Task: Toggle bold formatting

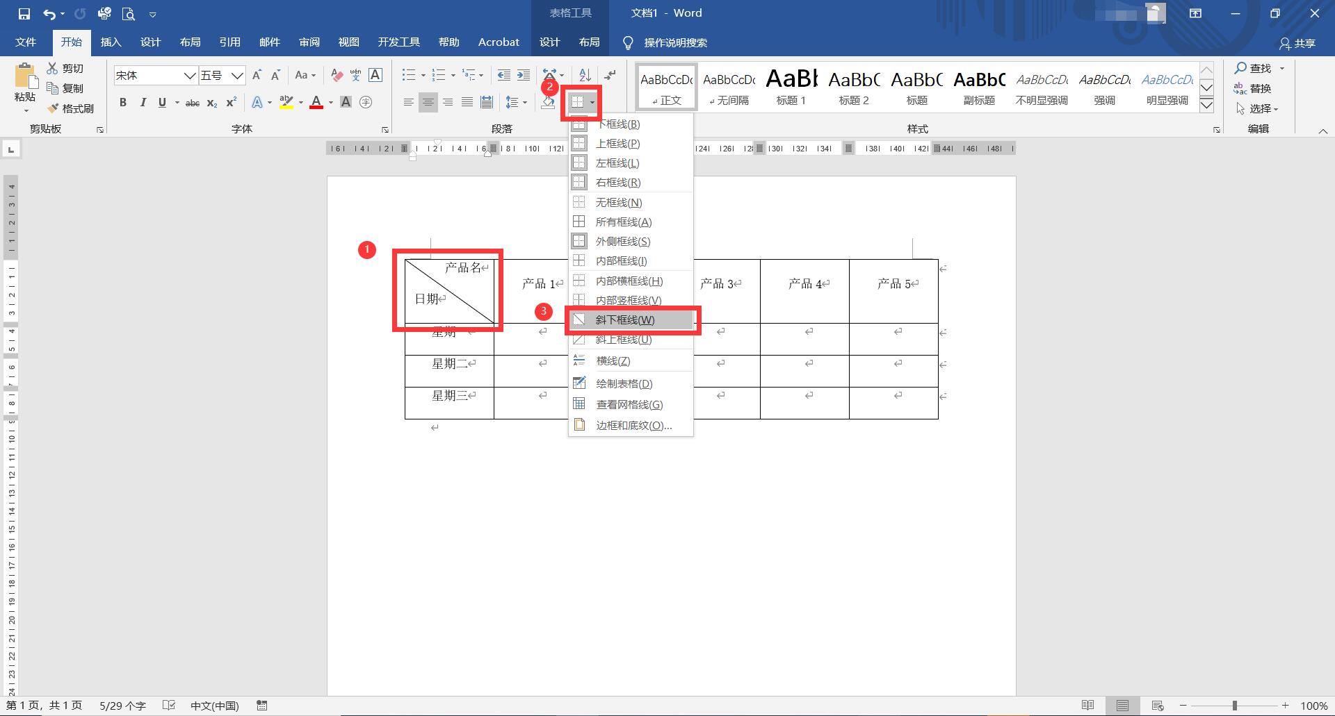Action: (x=123, y=102)
